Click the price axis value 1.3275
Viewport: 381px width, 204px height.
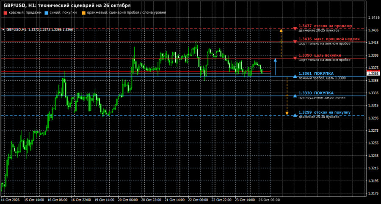point(374,131)
